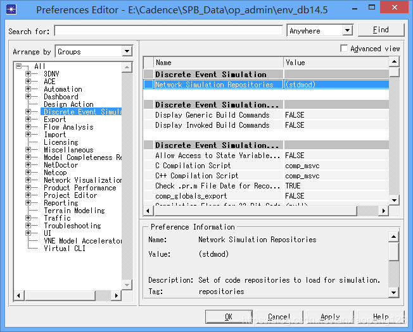Viewport: 413px width, 332px height.
Task: Select Design Action in the tree
Action: coord(68,104)
